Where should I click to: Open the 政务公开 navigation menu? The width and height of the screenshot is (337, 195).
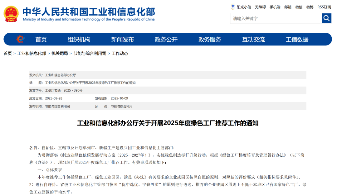[165, 39]
